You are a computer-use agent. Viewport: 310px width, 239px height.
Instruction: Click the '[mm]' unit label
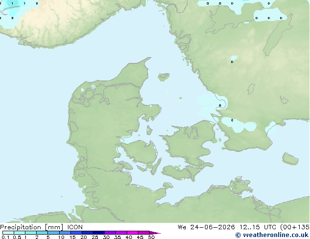(54, 227)
